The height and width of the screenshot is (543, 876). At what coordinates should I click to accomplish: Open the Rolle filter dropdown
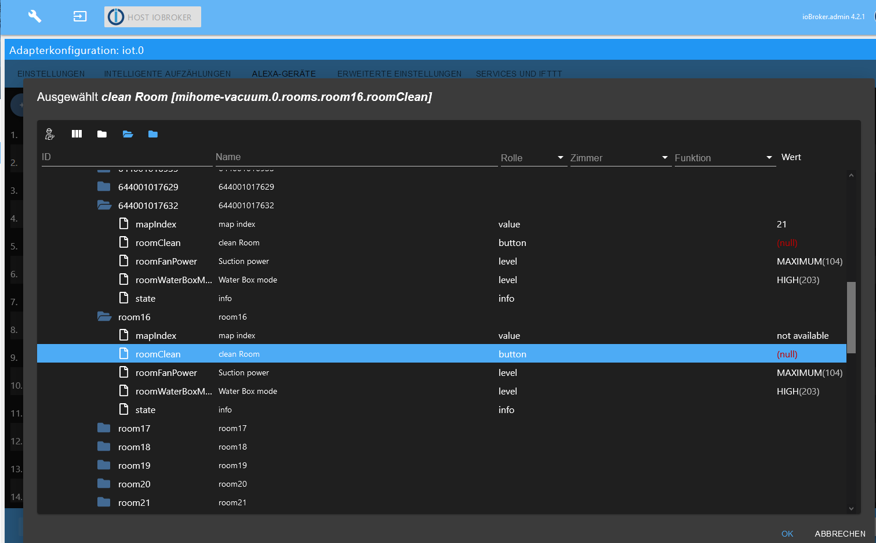pos(533,158)
